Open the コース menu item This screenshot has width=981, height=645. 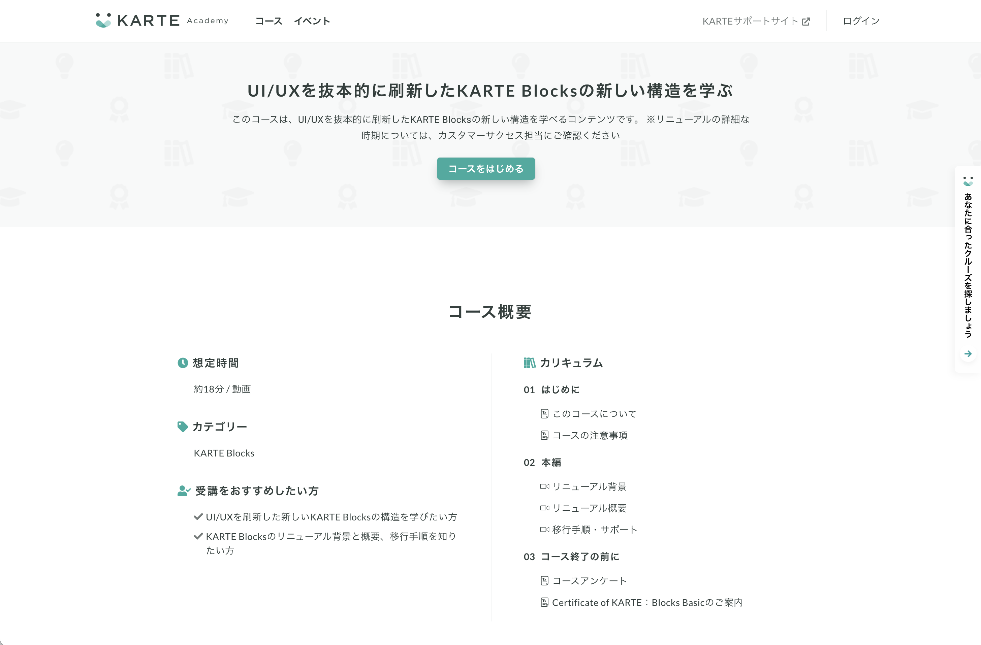[x=268, y=21]
